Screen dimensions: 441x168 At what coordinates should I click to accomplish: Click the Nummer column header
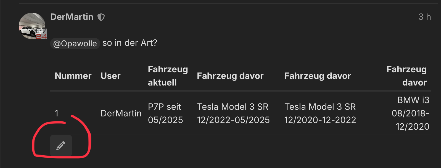click(x=73, y=76)
